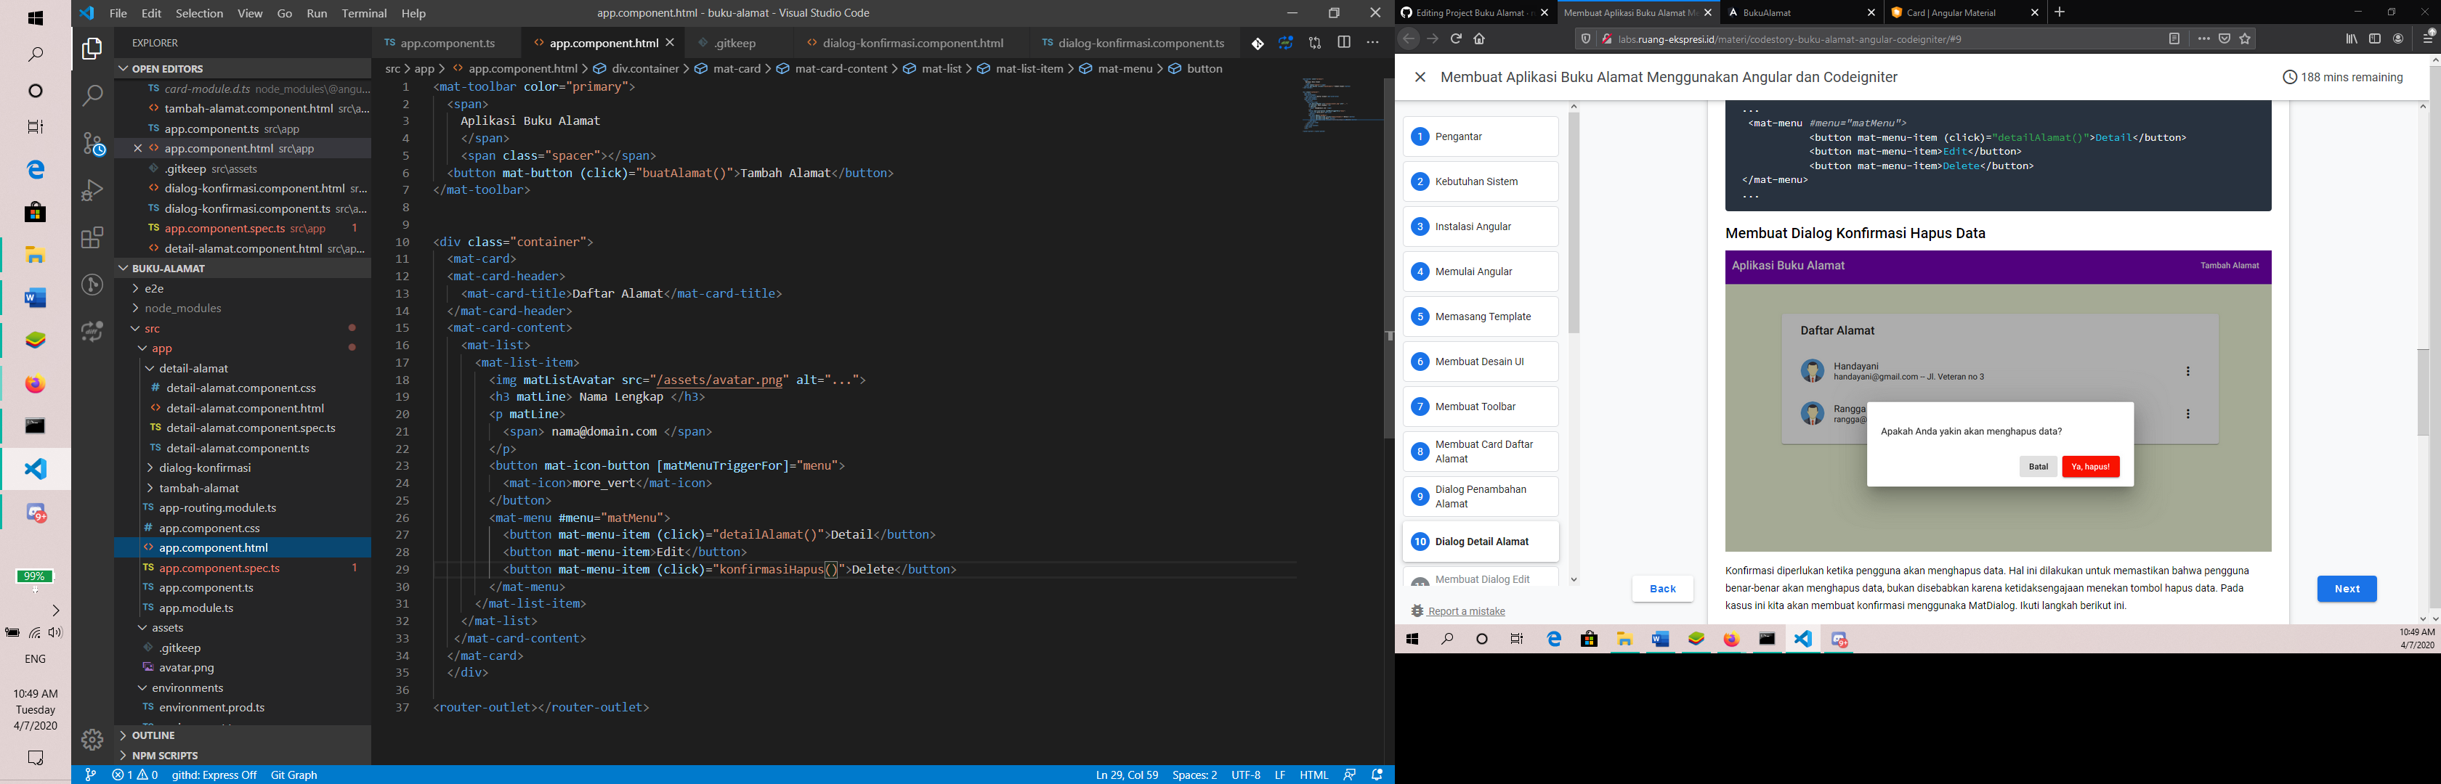Click the Open Changes icon in editor toolbar
Screen dimensions: 2441x784
(1315, 43)
